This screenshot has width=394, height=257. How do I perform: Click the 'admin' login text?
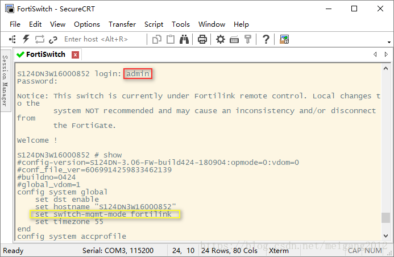tap(138, 74)
